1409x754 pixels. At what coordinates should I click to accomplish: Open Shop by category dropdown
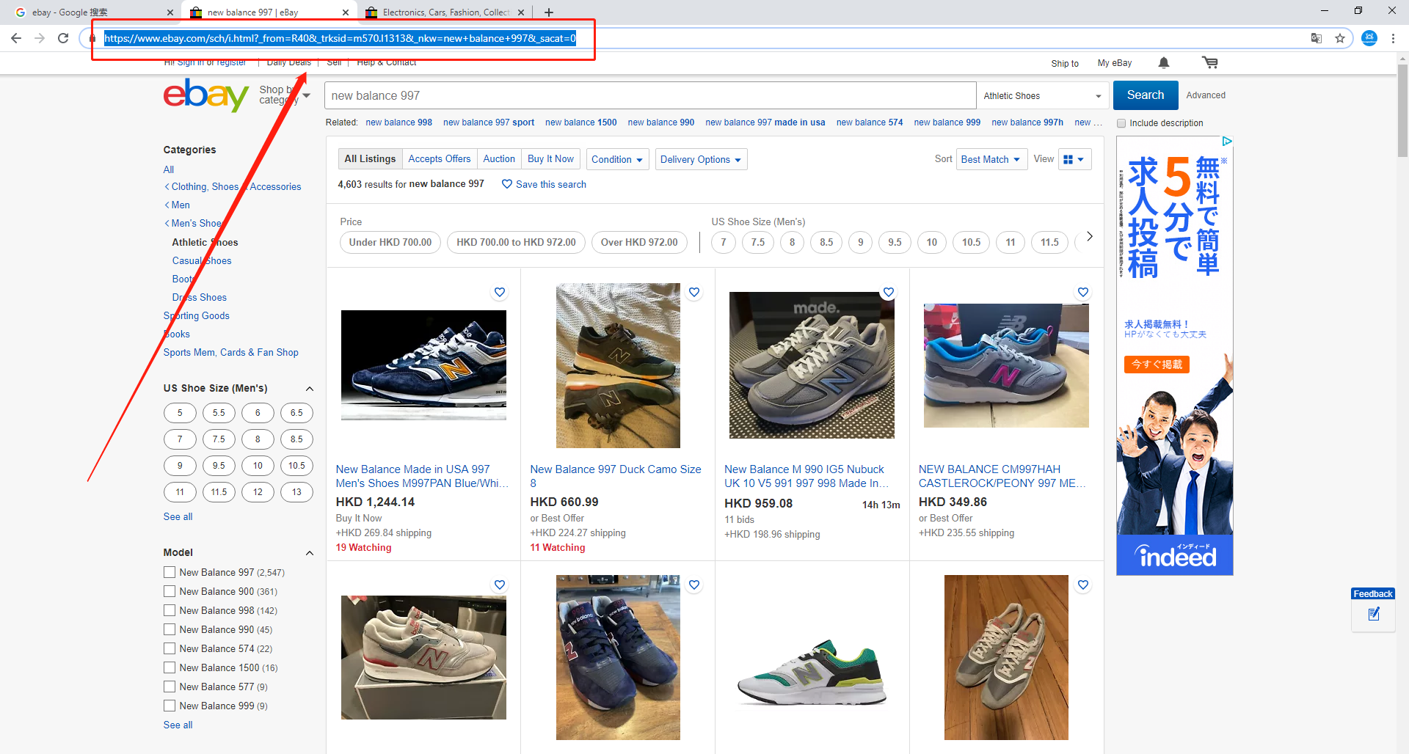point(285,95)
